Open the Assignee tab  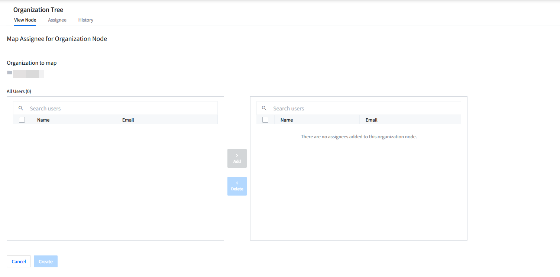tap(57, 20)
